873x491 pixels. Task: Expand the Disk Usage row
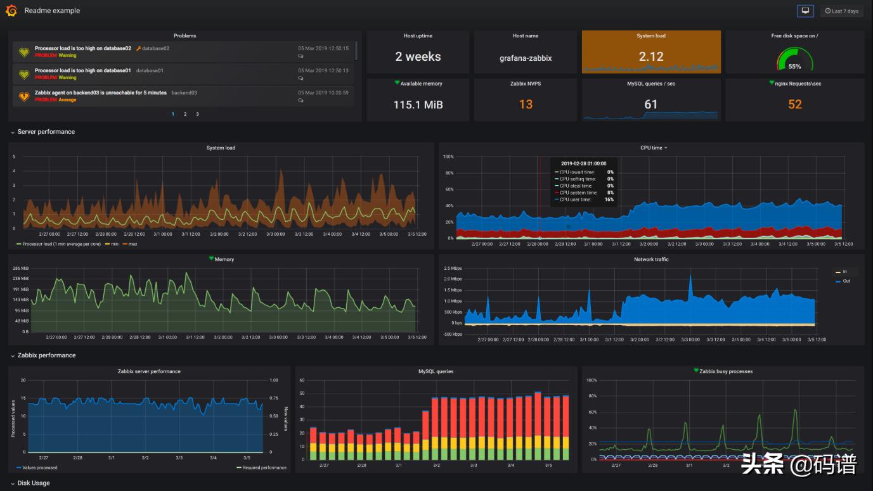(30, 483)
